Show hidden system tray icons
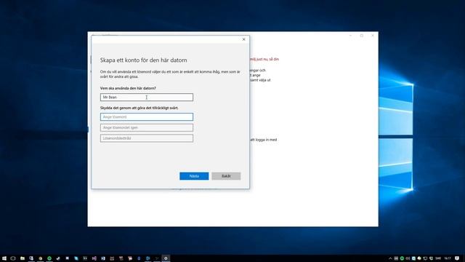465x262 pixels. point(390,258)
